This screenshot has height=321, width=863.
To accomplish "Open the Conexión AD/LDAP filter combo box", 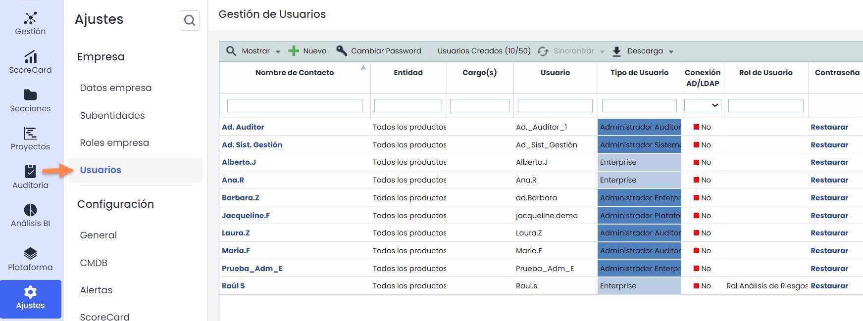I will (x=702, y=105).
